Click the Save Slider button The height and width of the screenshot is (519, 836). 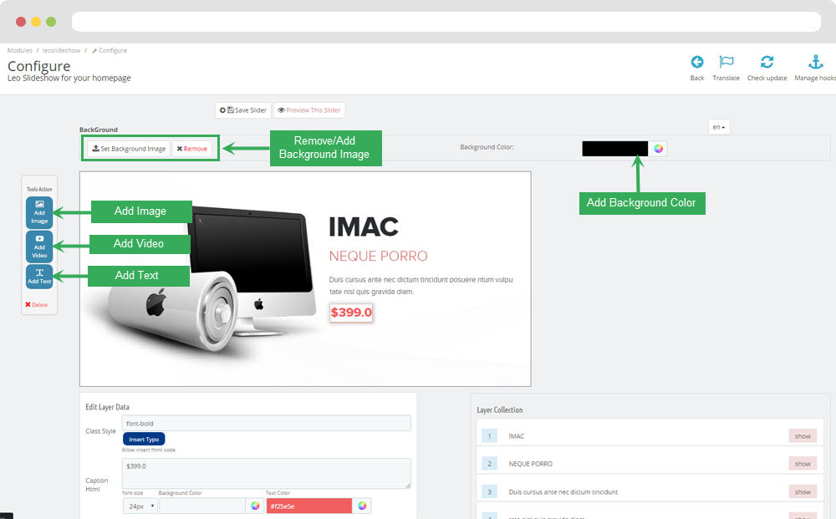click(243, 110)
